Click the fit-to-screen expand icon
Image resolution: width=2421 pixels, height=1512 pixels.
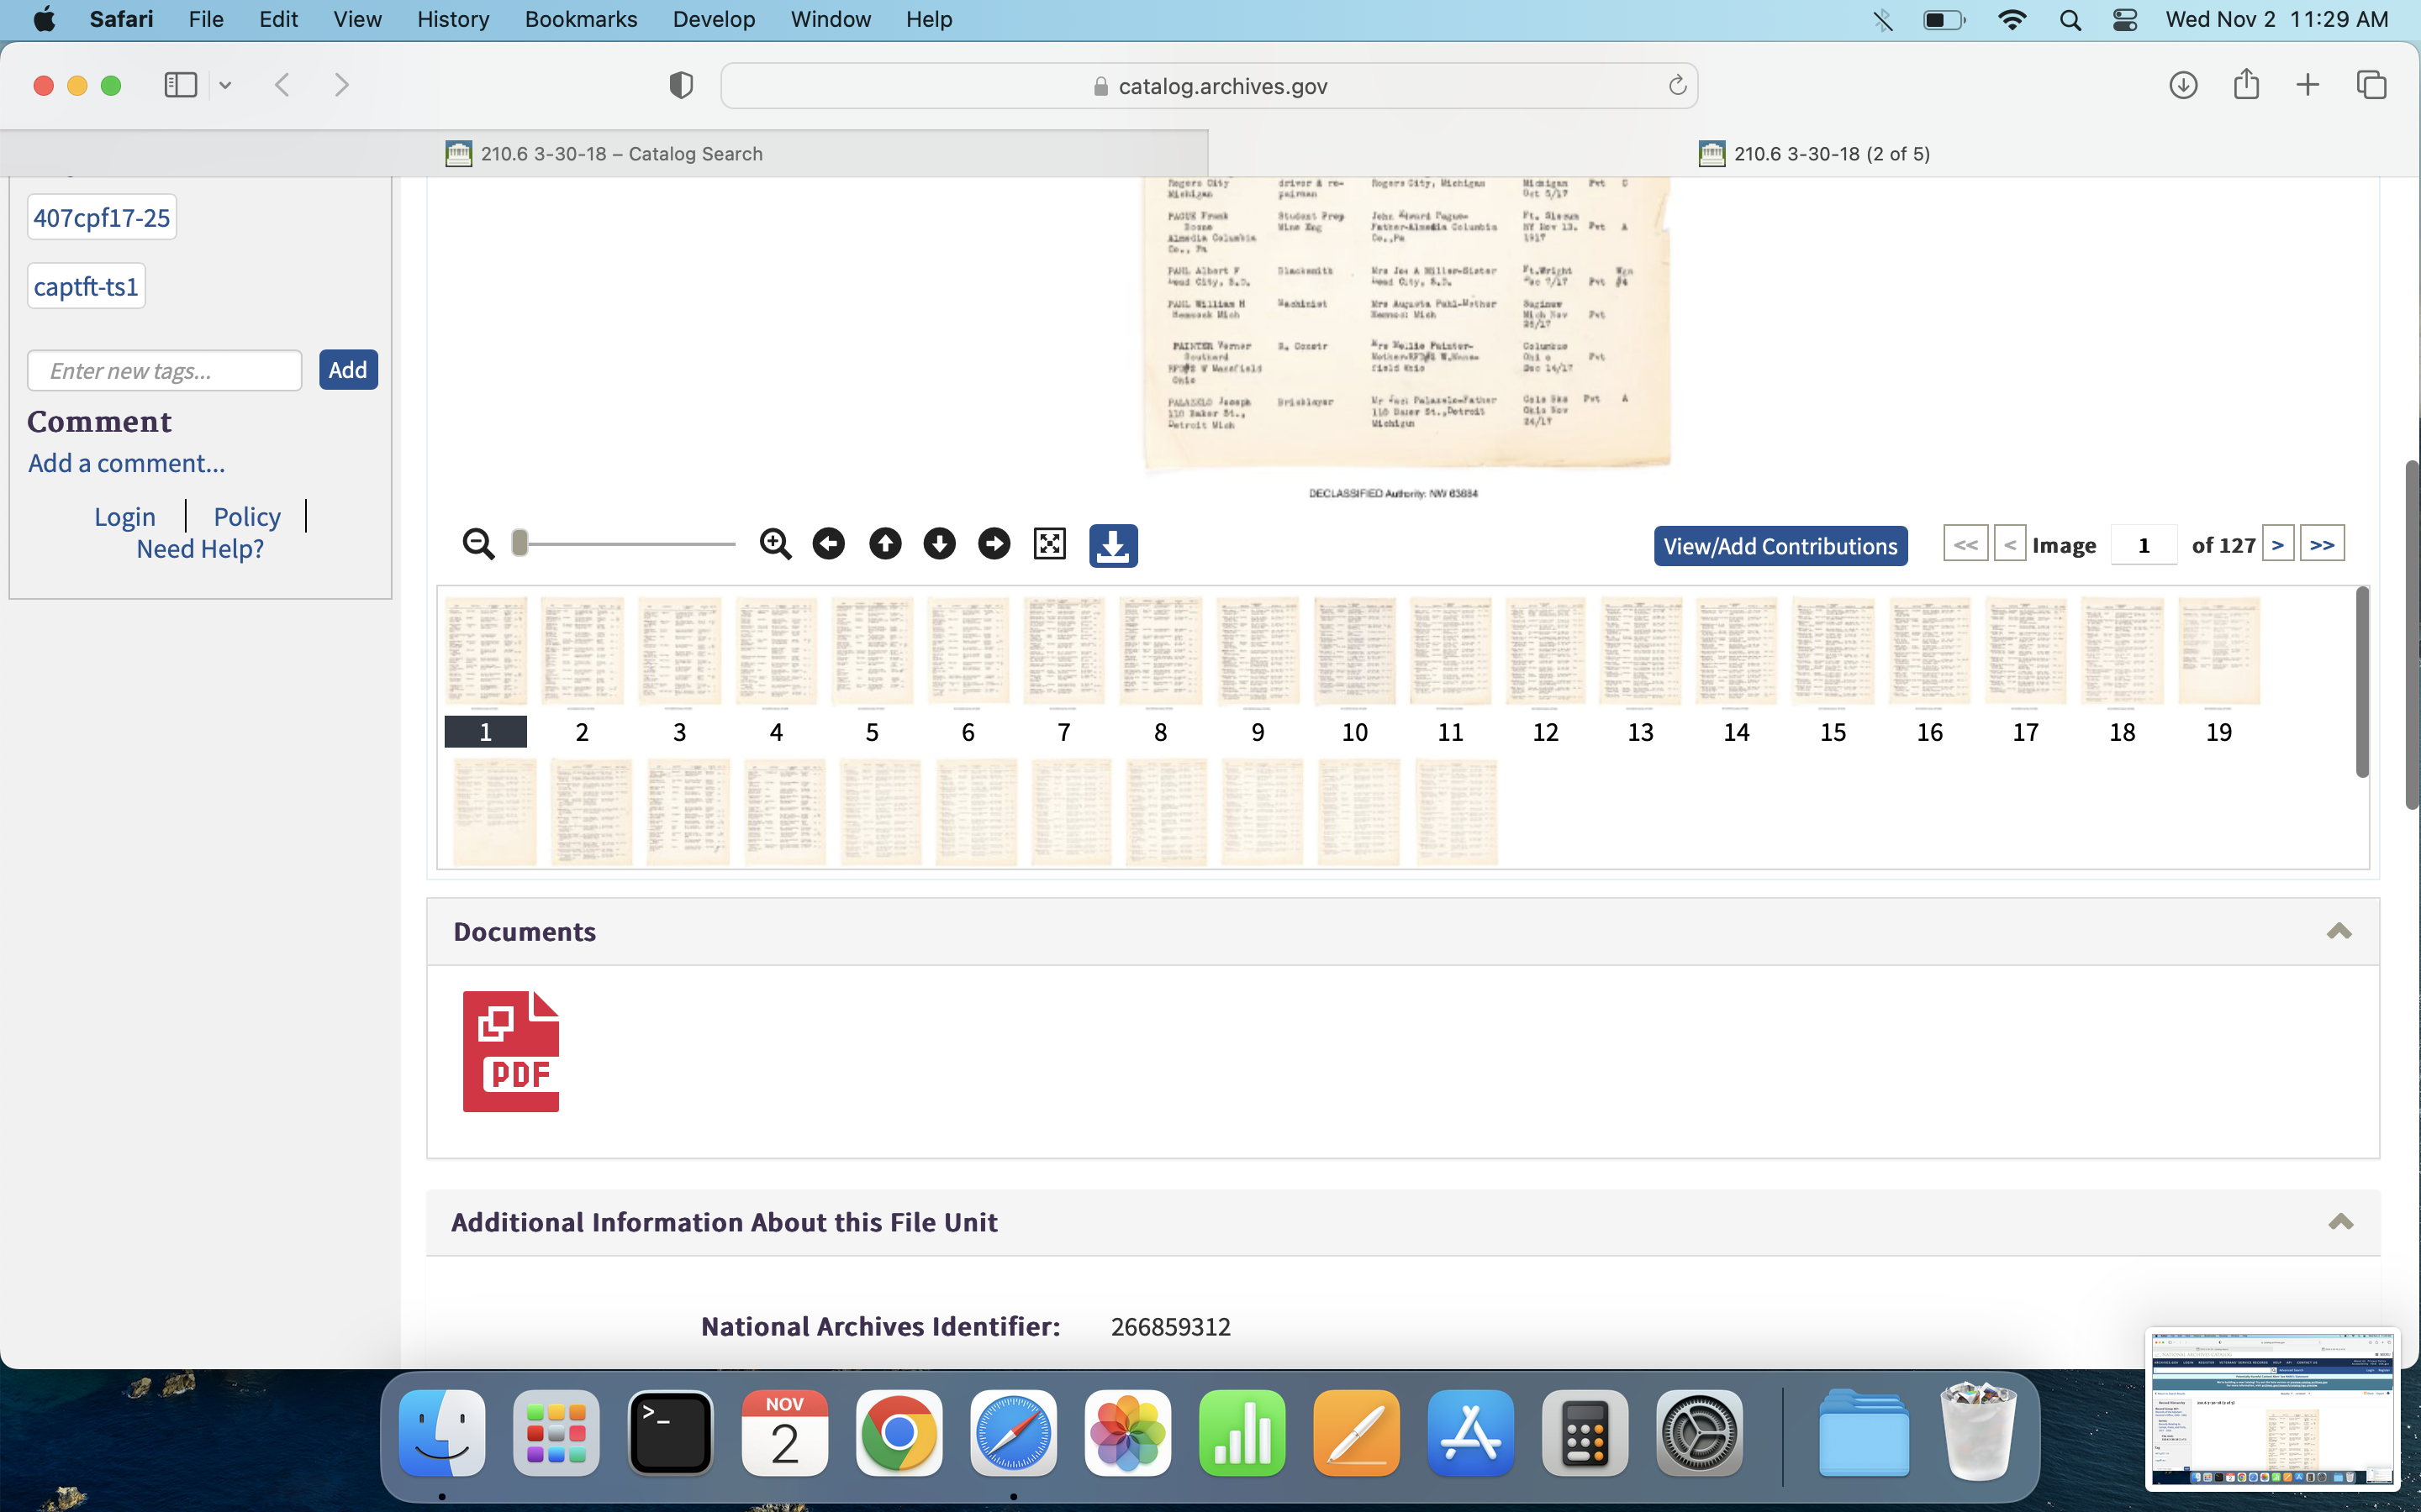[x=1049, y=544]
